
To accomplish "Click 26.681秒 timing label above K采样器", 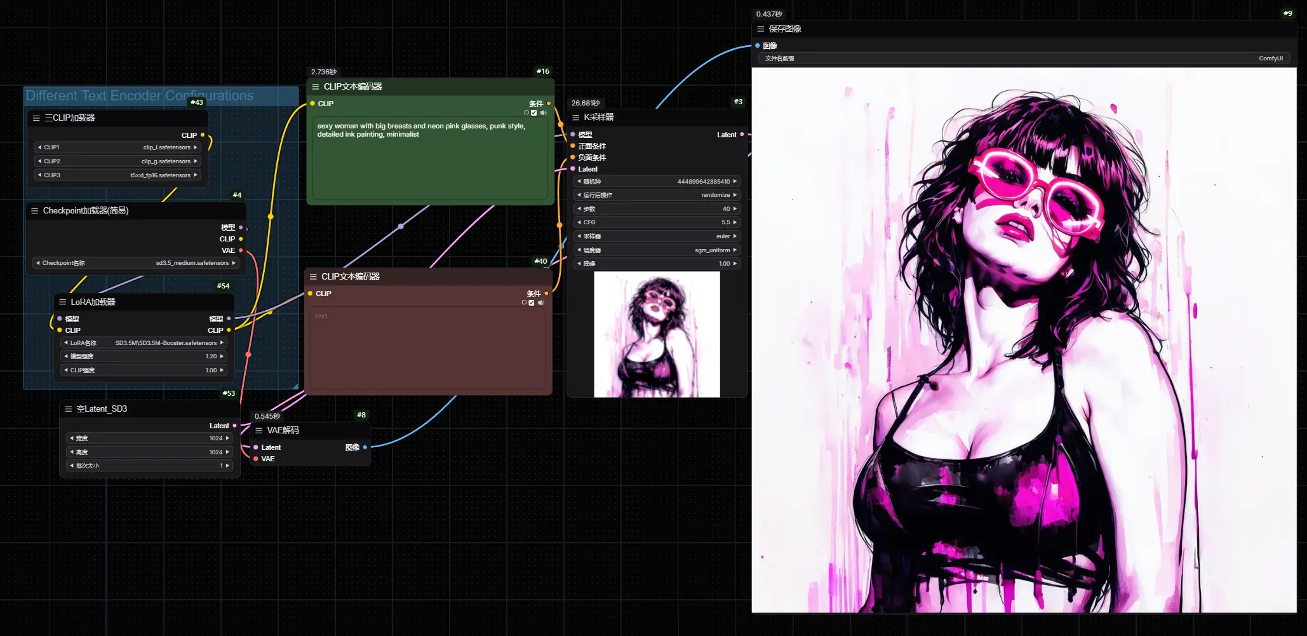I will (x=586, y=103).
